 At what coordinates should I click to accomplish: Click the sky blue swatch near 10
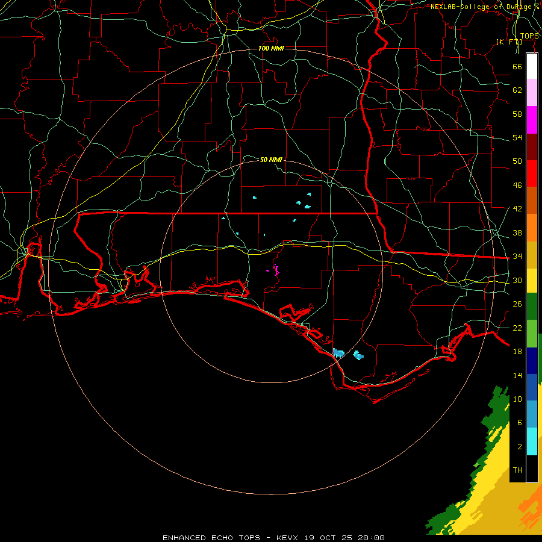coord(532,414)
